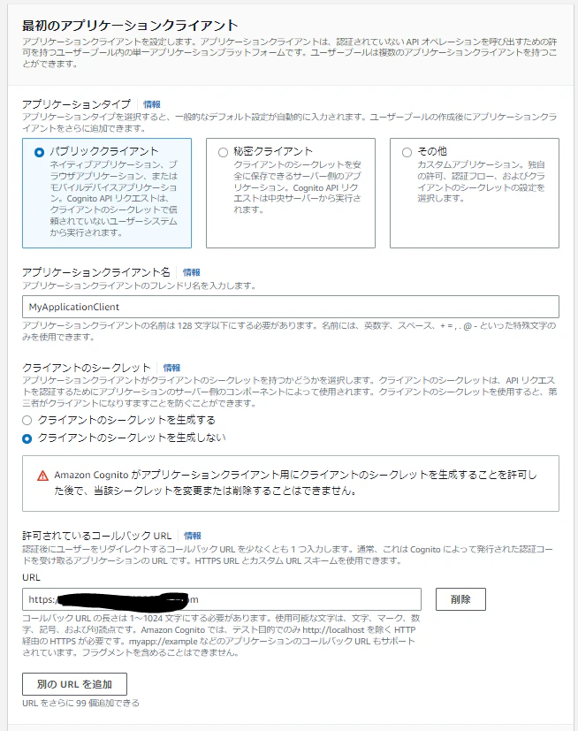Viewport: 578px width, 731px height.
Task: Click the URL label above the callback field
Action: [x=31, y=577]
